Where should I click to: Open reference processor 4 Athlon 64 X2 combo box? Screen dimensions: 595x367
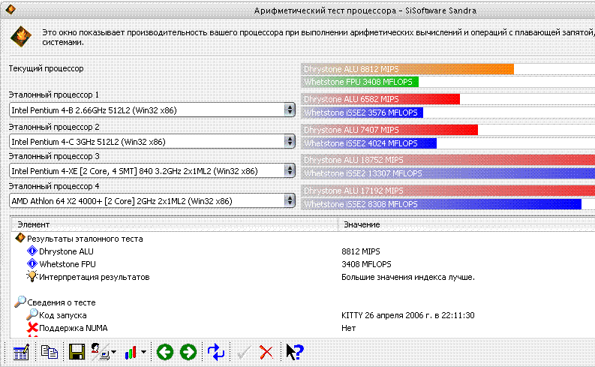point(152,201)
